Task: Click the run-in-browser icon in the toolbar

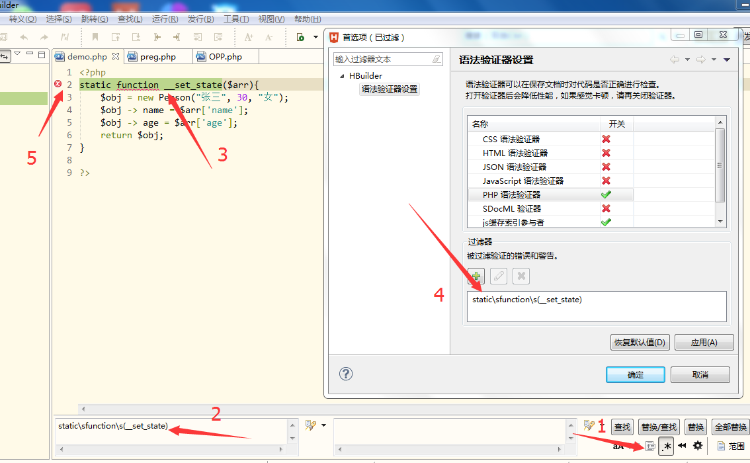Action: click(300, 37)
